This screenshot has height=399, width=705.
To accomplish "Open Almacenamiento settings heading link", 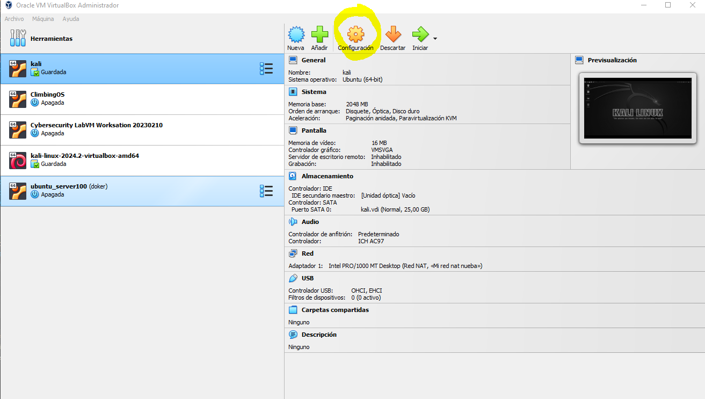I will click(x=328, y=176).
